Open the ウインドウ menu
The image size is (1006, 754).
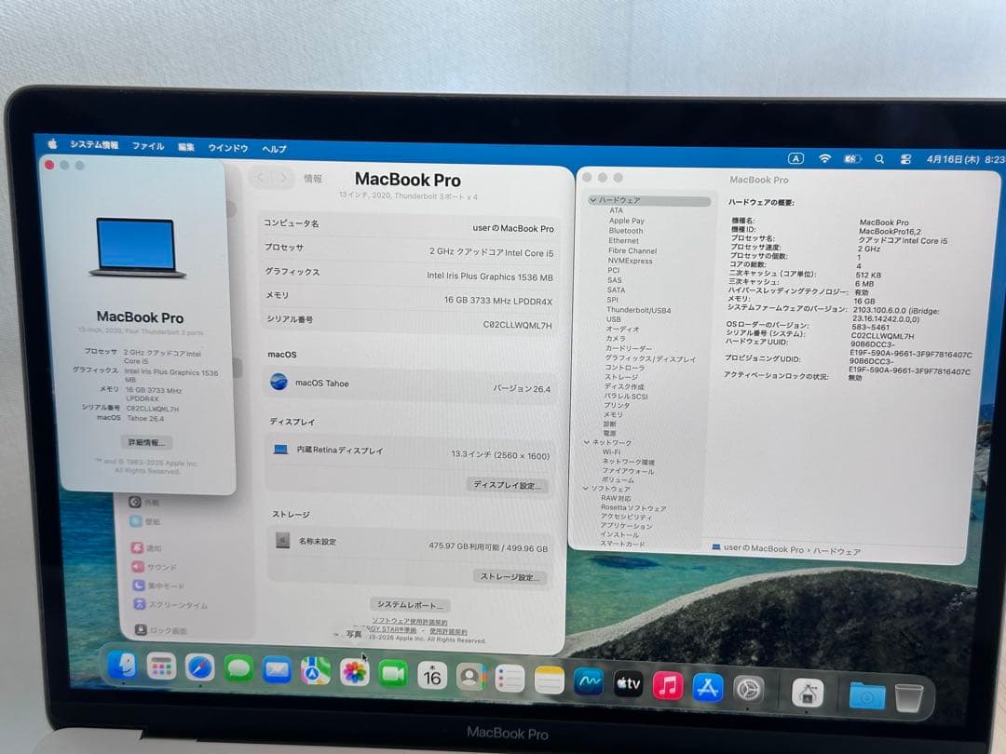pos(228,148)
